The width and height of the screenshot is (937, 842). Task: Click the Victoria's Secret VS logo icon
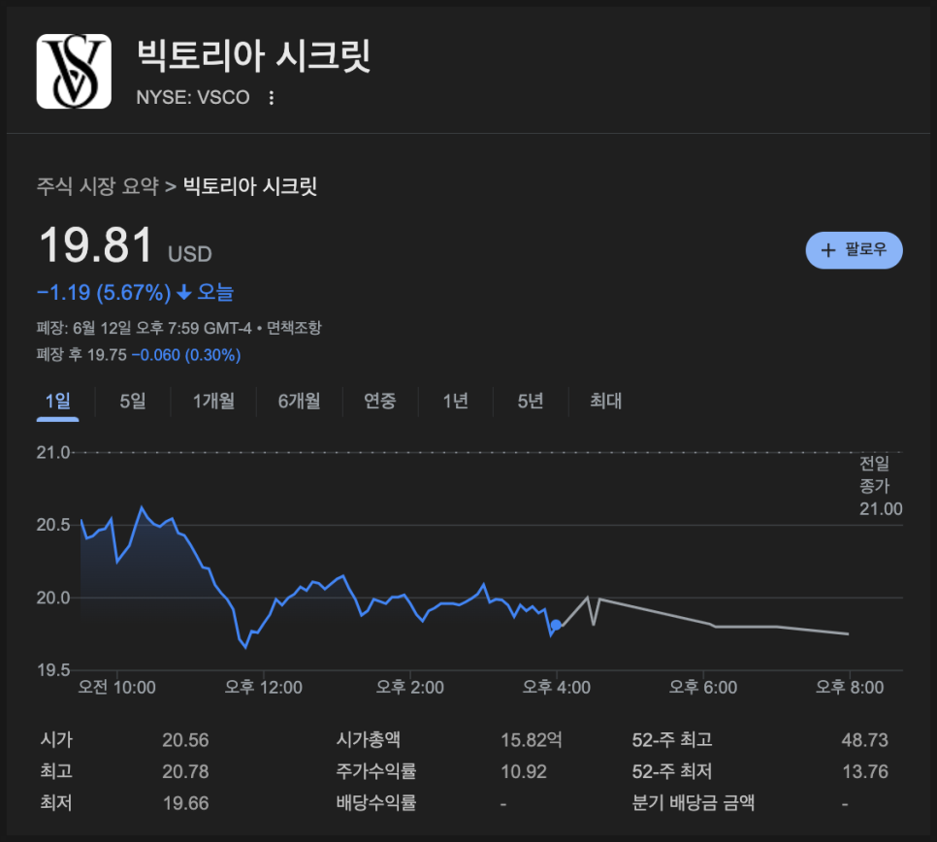tap(74, 71)
